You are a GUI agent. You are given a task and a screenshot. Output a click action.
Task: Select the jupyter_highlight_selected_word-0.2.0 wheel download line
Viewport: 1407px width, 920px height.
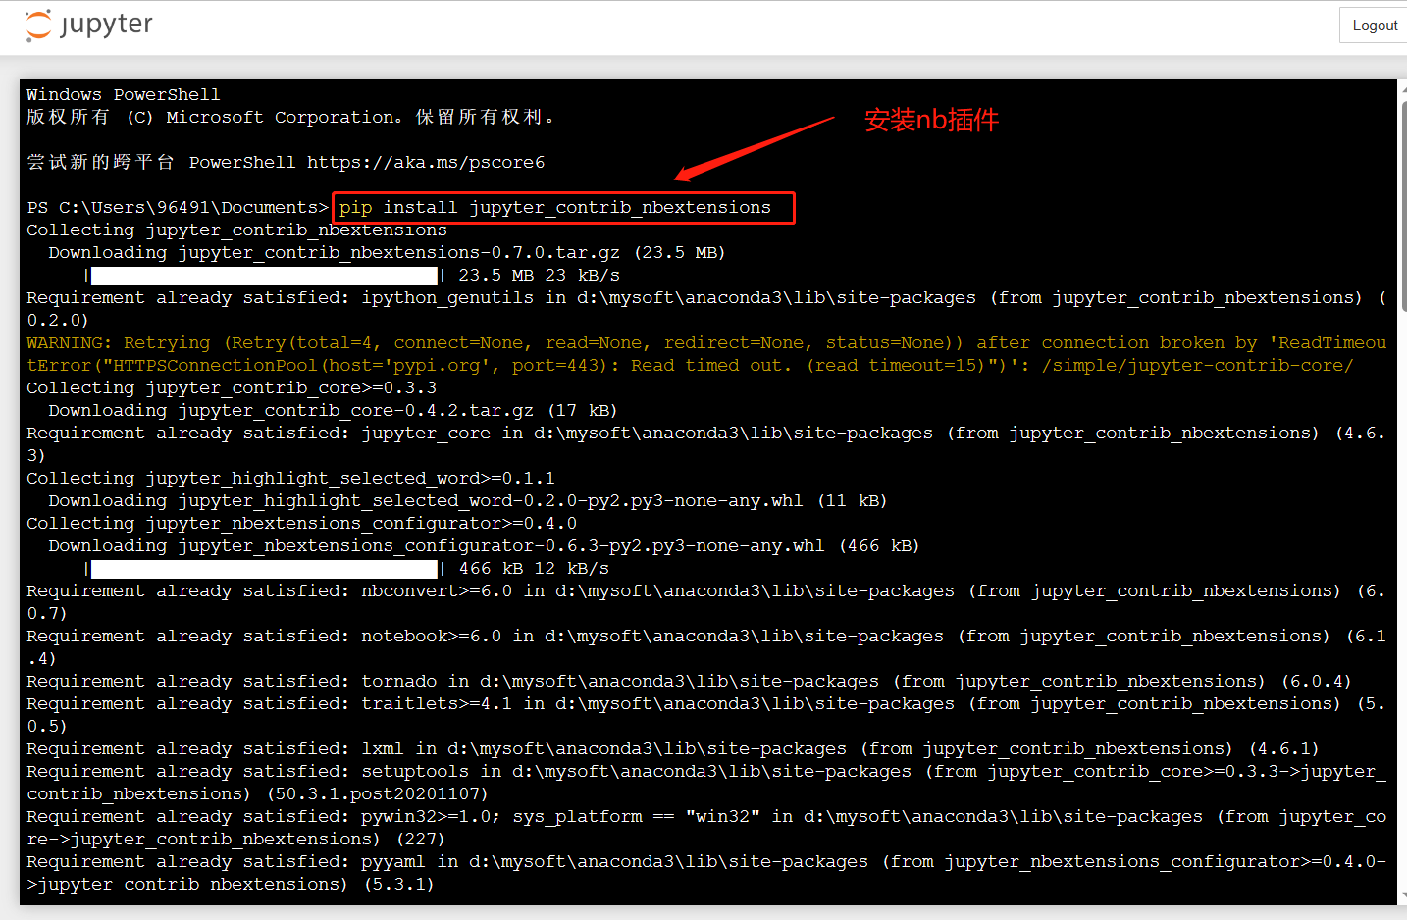[x=468, y=500]
